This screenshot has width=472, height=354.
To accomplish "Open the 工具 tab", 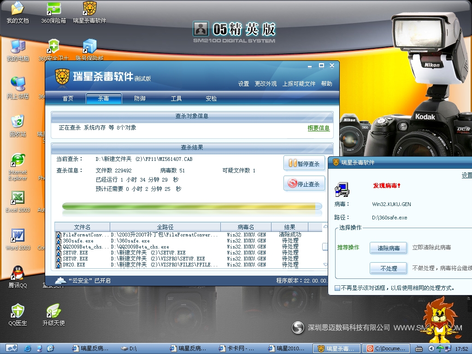I will pos(176,99).
